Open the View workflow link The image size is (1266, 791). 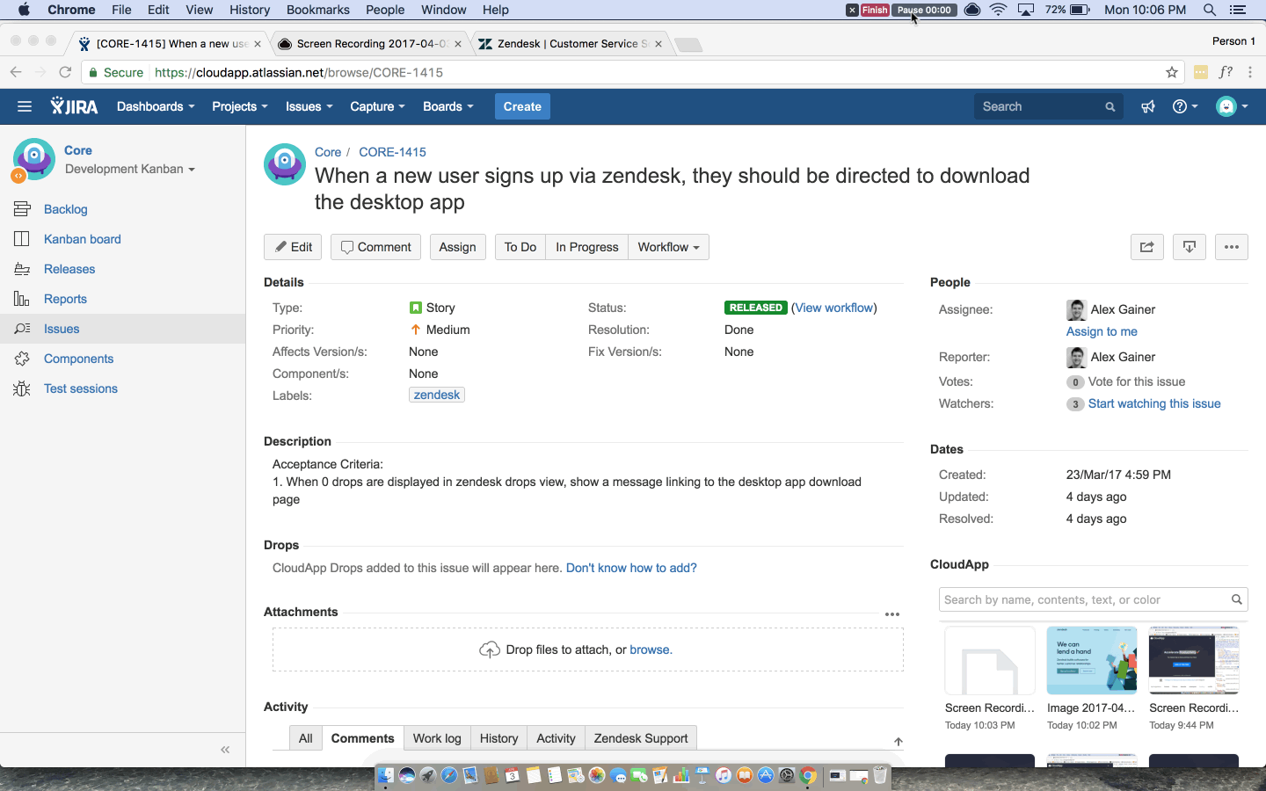click(834, 308)
